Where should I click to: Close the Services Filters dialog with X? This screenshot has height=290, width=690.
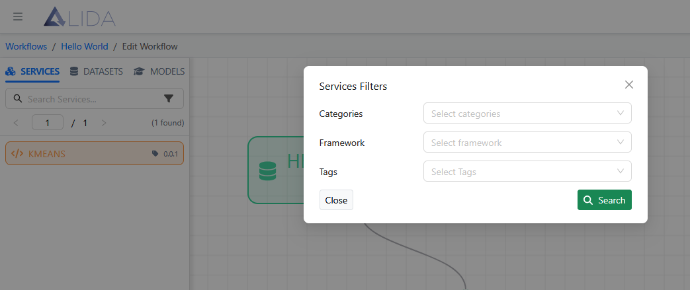[x=629, y=85]
